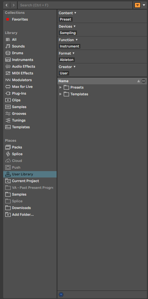This screenshot has width=148, height=299.
Task: Open the All library icon
Action: coord(8,40)
